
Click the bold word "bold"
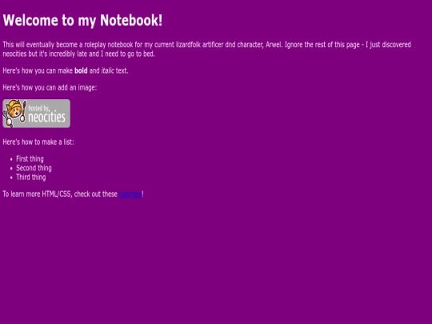[x=81, y=70]
